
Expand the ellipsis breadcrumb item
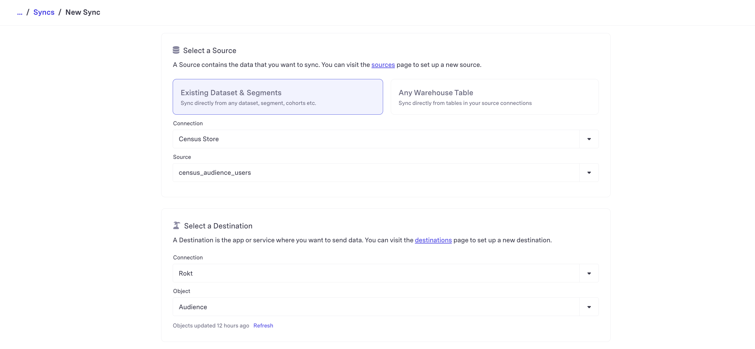coord(20,13)
